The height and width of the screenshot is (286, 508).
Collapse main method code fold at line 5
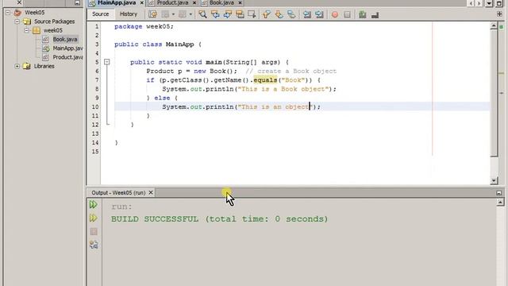coord(107,62)
